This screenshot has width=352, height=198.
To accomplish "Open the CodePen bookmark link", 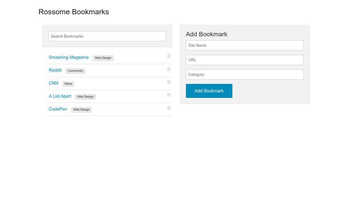I will click(58, 109).
